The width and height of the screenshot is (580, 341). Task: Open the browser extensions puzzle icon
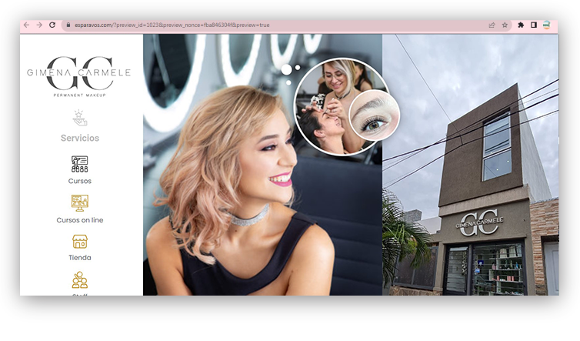pos(521,25)
